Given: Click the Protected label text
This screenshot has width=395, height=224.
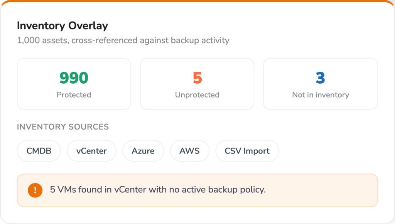Looking at the screenshot, I should [74, 94].
